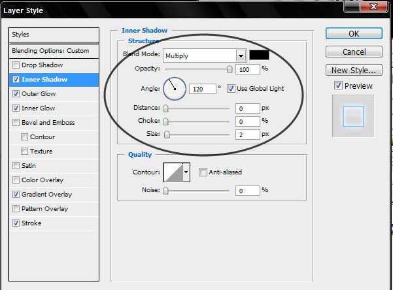Uncheck the Inner Shadow checkbox
Image resolution: width=393 pixels, height=290 pixels.
(16, 80)
